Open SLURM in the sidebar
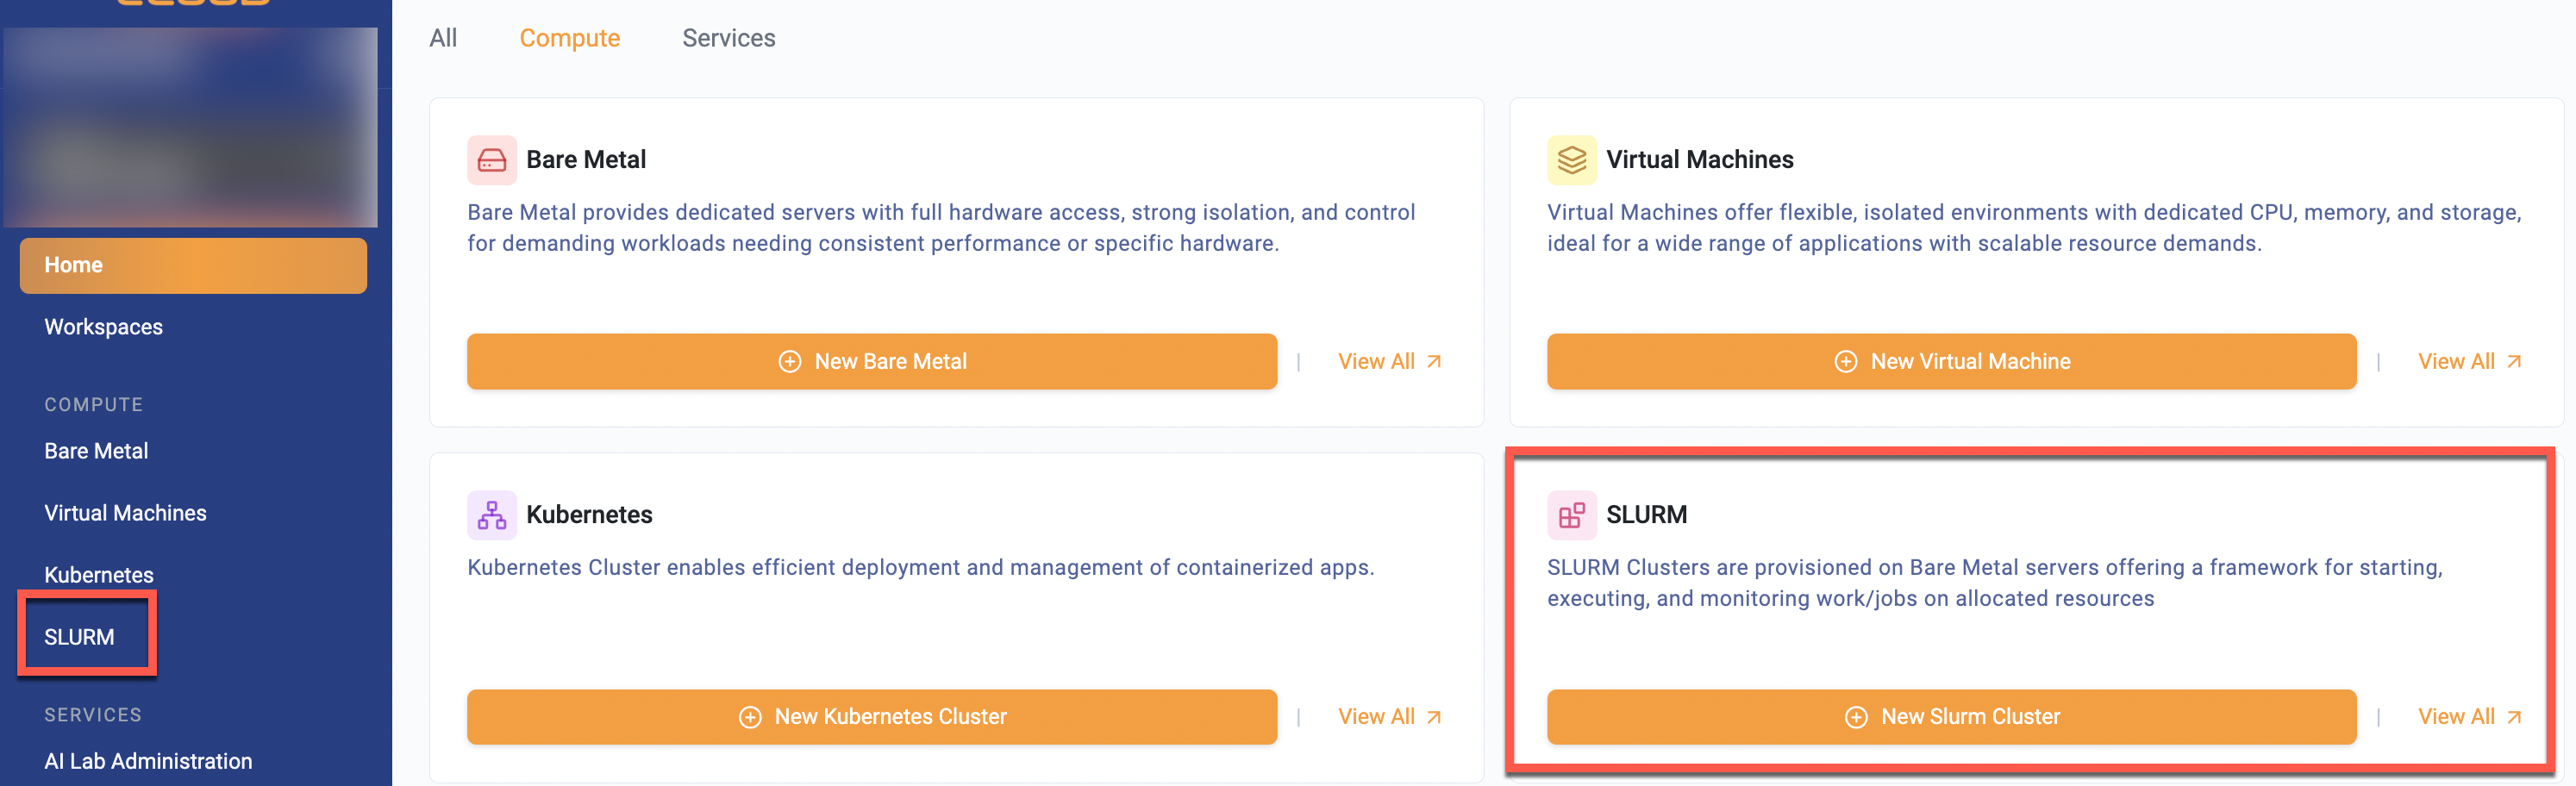2576x786 pixels. (79, 637)
